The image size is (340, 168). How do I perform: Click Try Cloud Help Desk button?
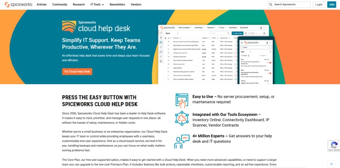click(77, 71)
